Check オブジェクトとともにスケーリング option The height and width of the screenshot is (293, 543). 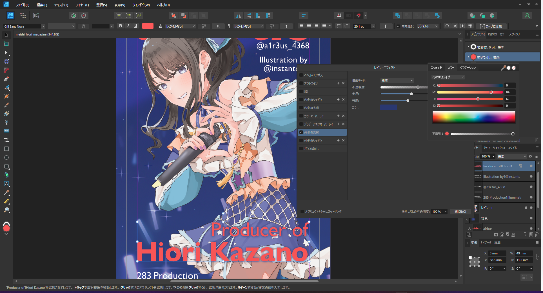[302, 212]
